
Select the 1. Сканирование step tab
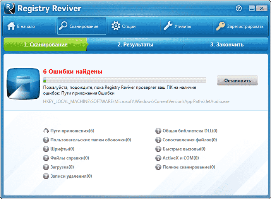(45, 45)
